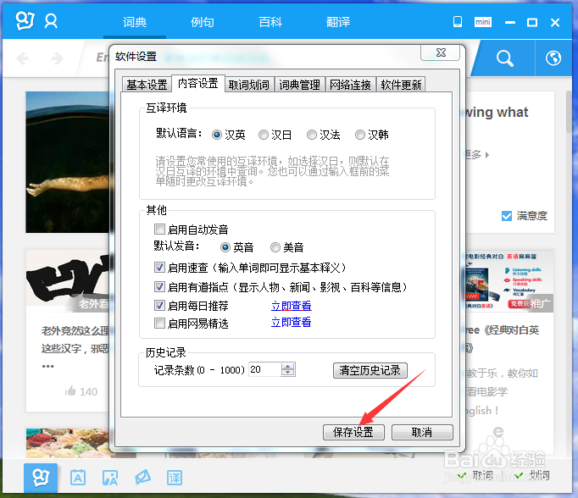Open the 译 translation icon at bottom
Image resolution: width=578 pixels, height=498 pixels.
[x=175, y=478]
